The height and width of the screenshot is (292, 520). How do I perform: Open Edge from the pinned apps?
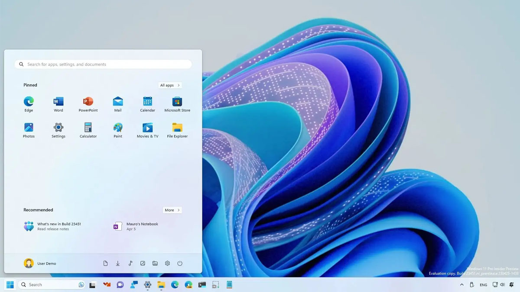[x=29, y=104]
